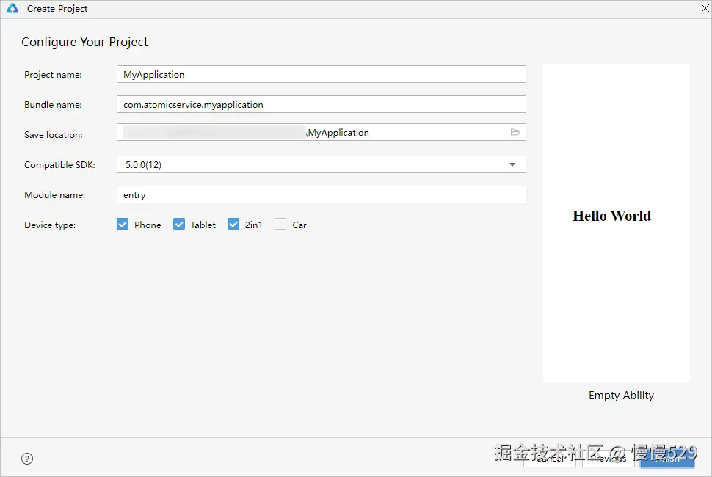This screenshot has height=477, width=712.
Task: Click the Empty Ability label
Action: click(x=621, y=396)
